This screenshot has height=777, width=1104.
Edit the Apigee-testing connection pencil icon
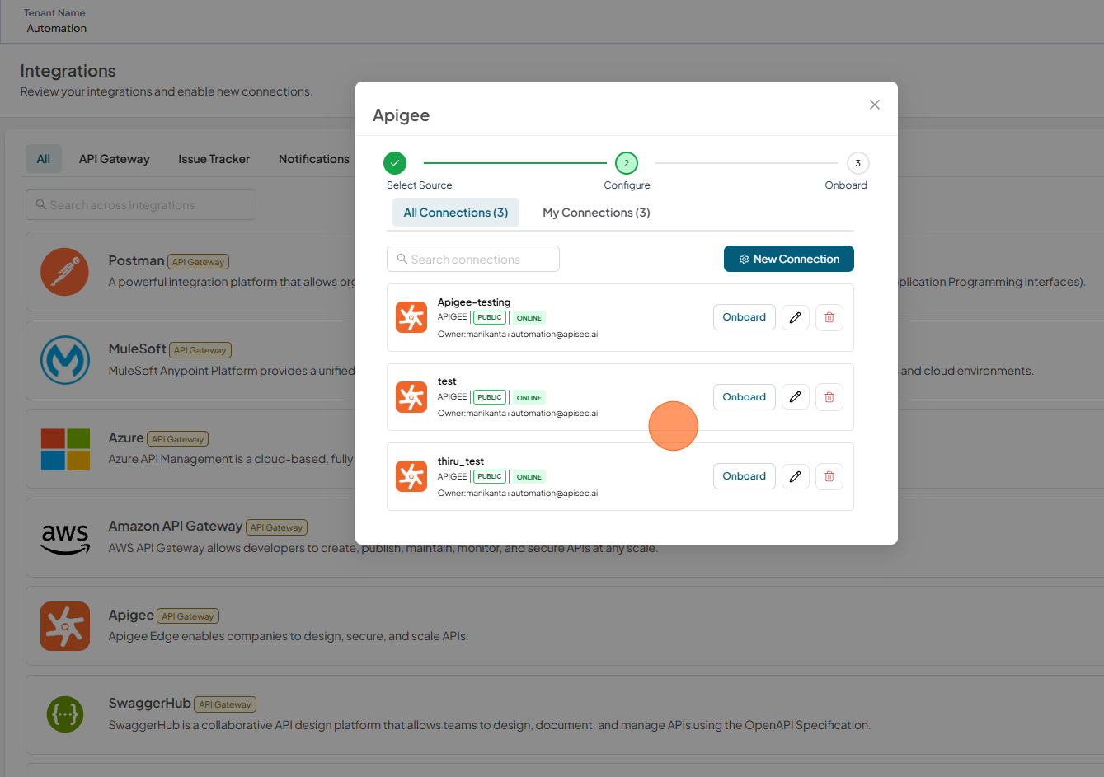coord(796,317)
